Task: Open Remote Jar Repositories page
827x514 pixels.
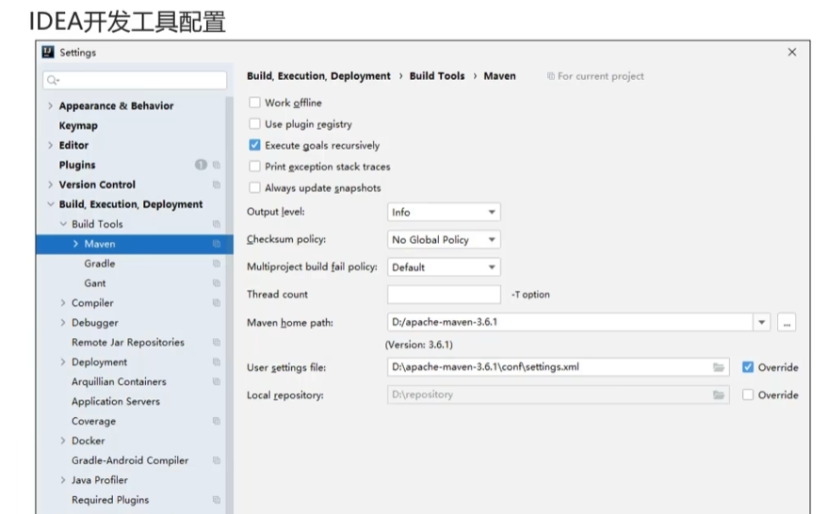Action: (x=128, y=342)
